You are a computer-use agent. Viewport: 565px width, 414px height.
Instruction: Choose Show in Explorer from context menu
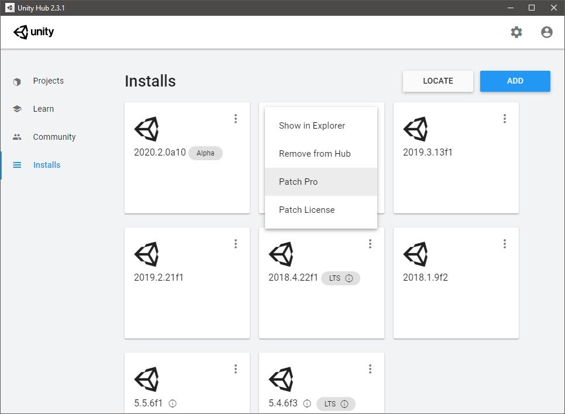[321, 126]
